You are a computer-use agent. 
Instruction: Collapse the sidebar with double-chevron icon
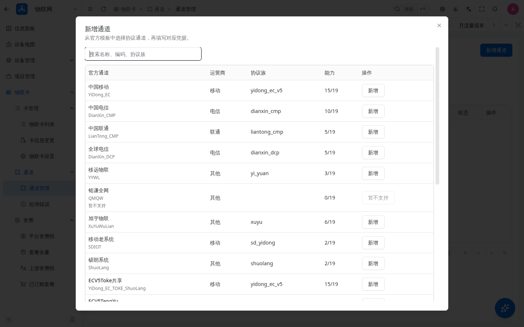[9, 320]
